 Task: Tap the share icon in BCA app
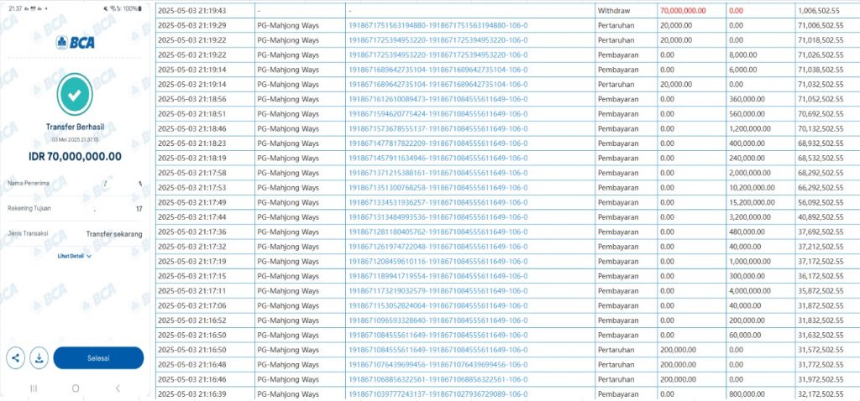point(15,358)
